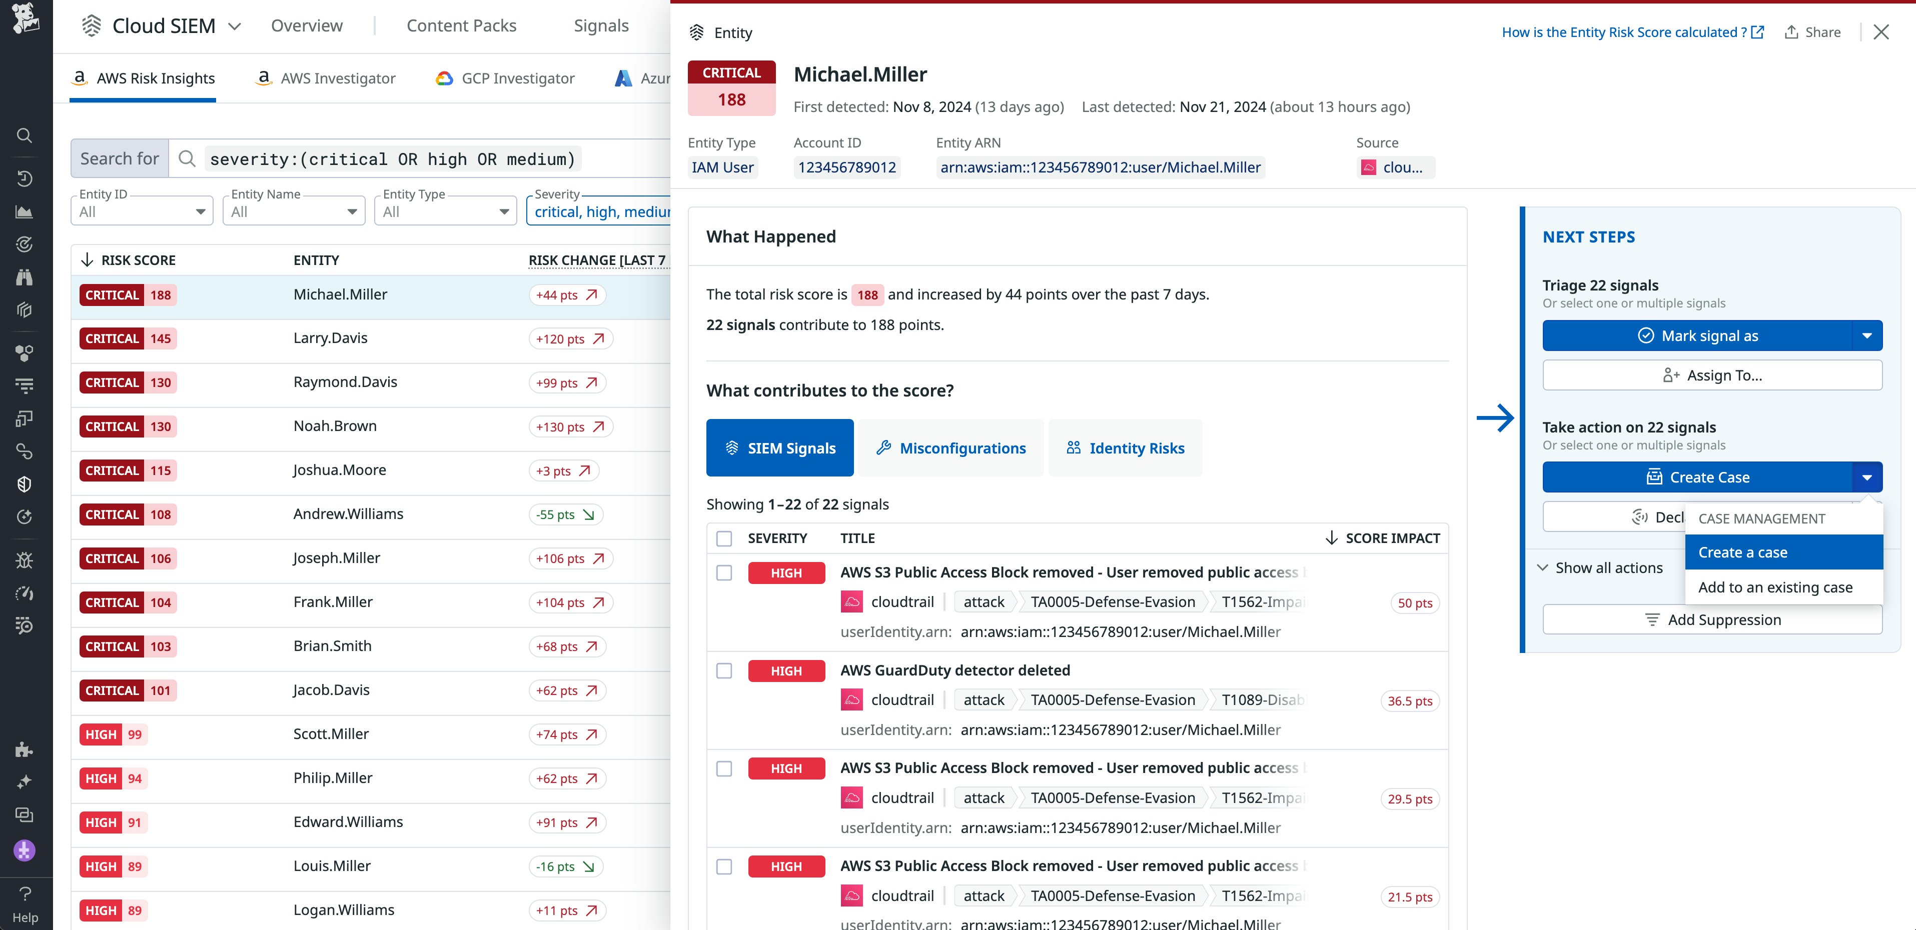Expand the Mark signal as dropdown arrow
The width and height of the screenshot is (1916, 930).
point(1867,336)
